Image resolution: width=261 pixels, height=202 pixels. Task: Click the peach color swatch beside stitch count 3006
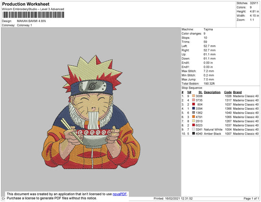[194, 96]
